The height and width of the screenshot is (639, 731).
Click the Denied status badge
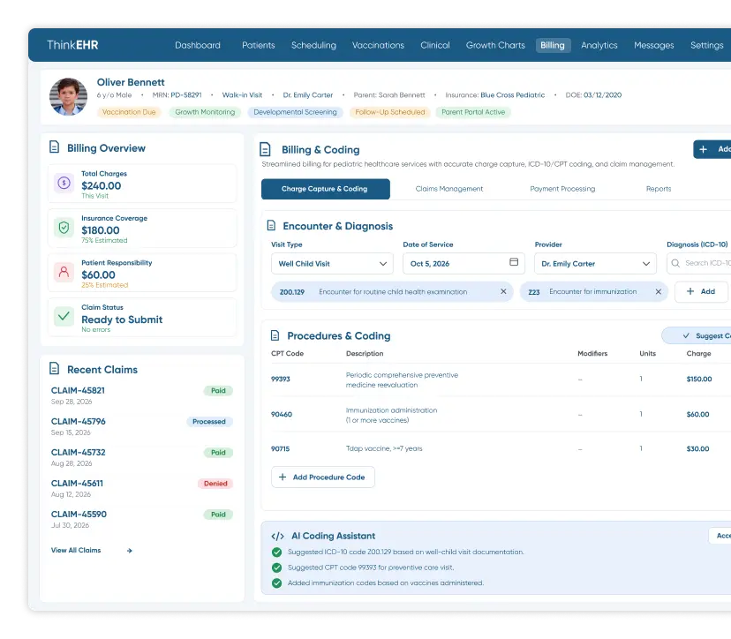pos(215,484)
